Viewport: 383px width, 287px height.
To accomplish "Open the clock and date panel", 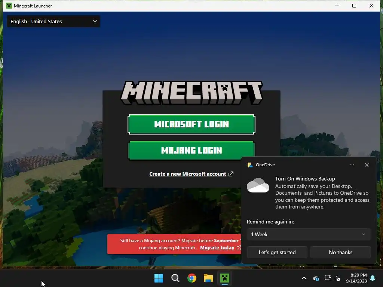I will (x=356, y=278).
